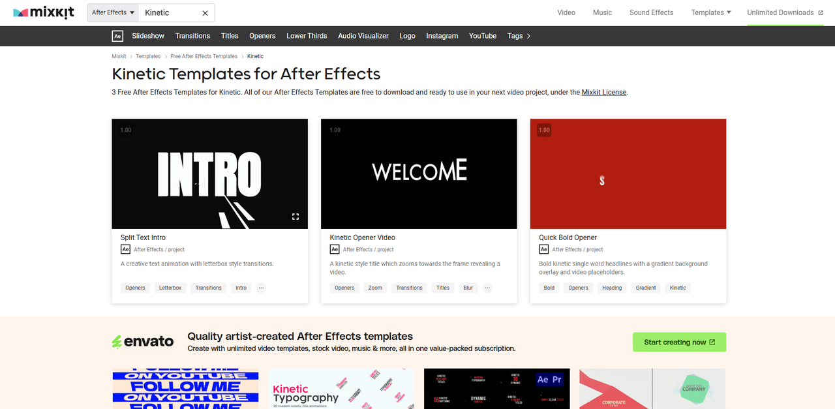Click the Kinetic Opener Video title

363,237
